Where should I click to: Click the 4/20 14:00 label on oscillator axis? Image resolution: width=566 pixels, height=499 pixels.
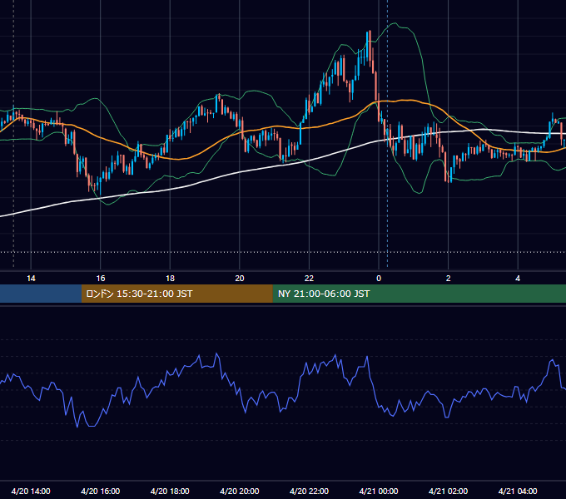tap(31, 491)
